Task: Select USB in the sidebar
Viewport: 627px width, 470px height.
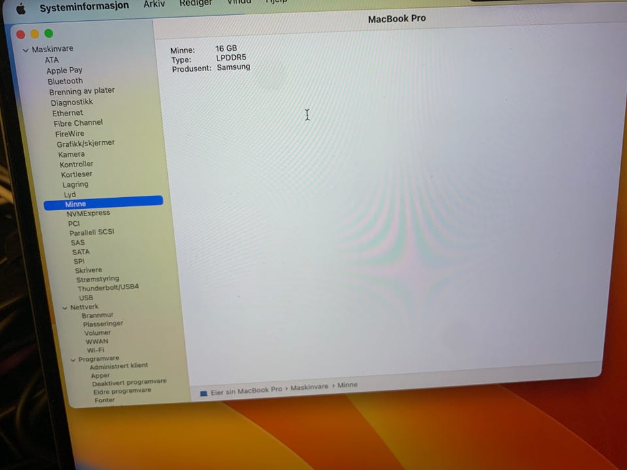Action: pos(86,298)
